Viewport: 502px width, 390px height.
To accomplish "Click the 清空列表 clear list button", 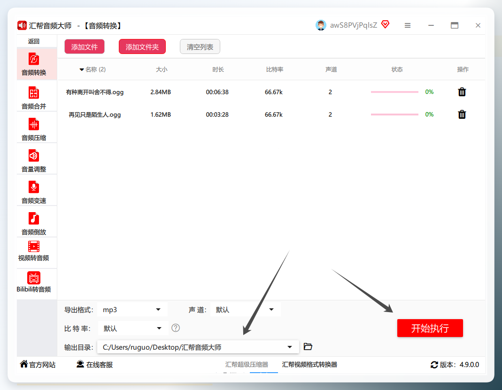I will [x=200, y=47].
